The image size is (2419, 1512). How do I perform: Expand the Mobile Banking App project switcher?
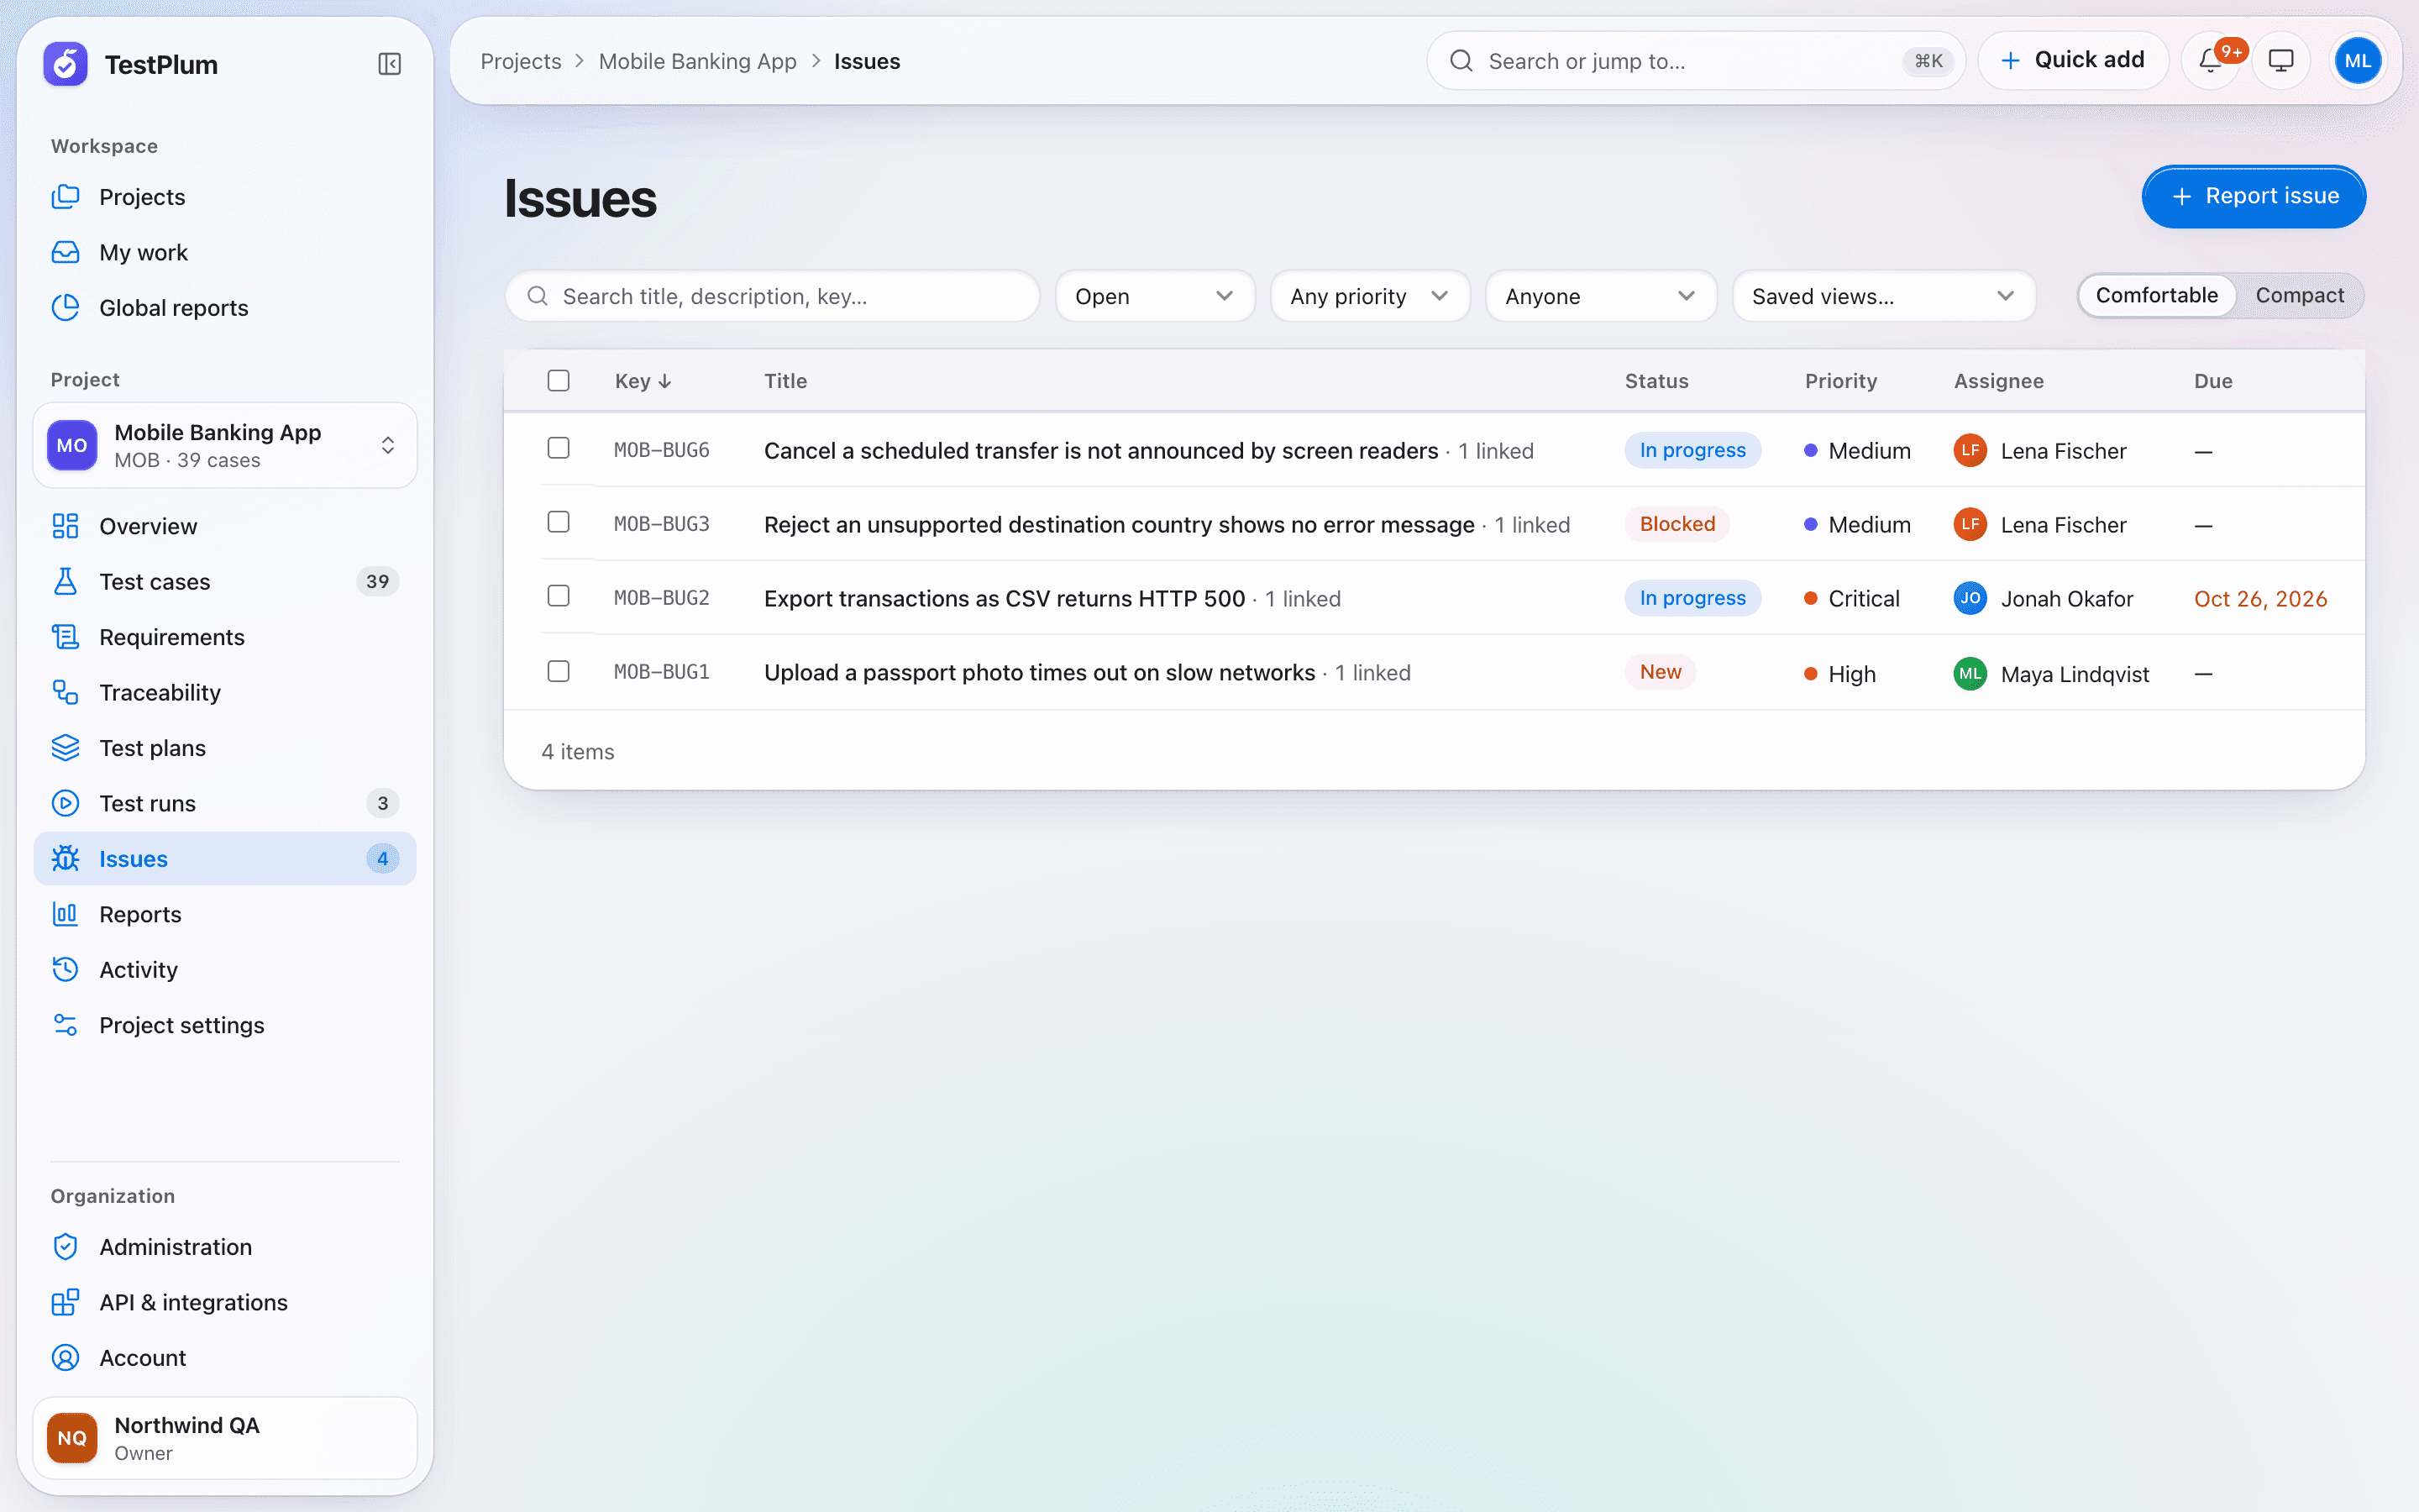pos(225,445)
